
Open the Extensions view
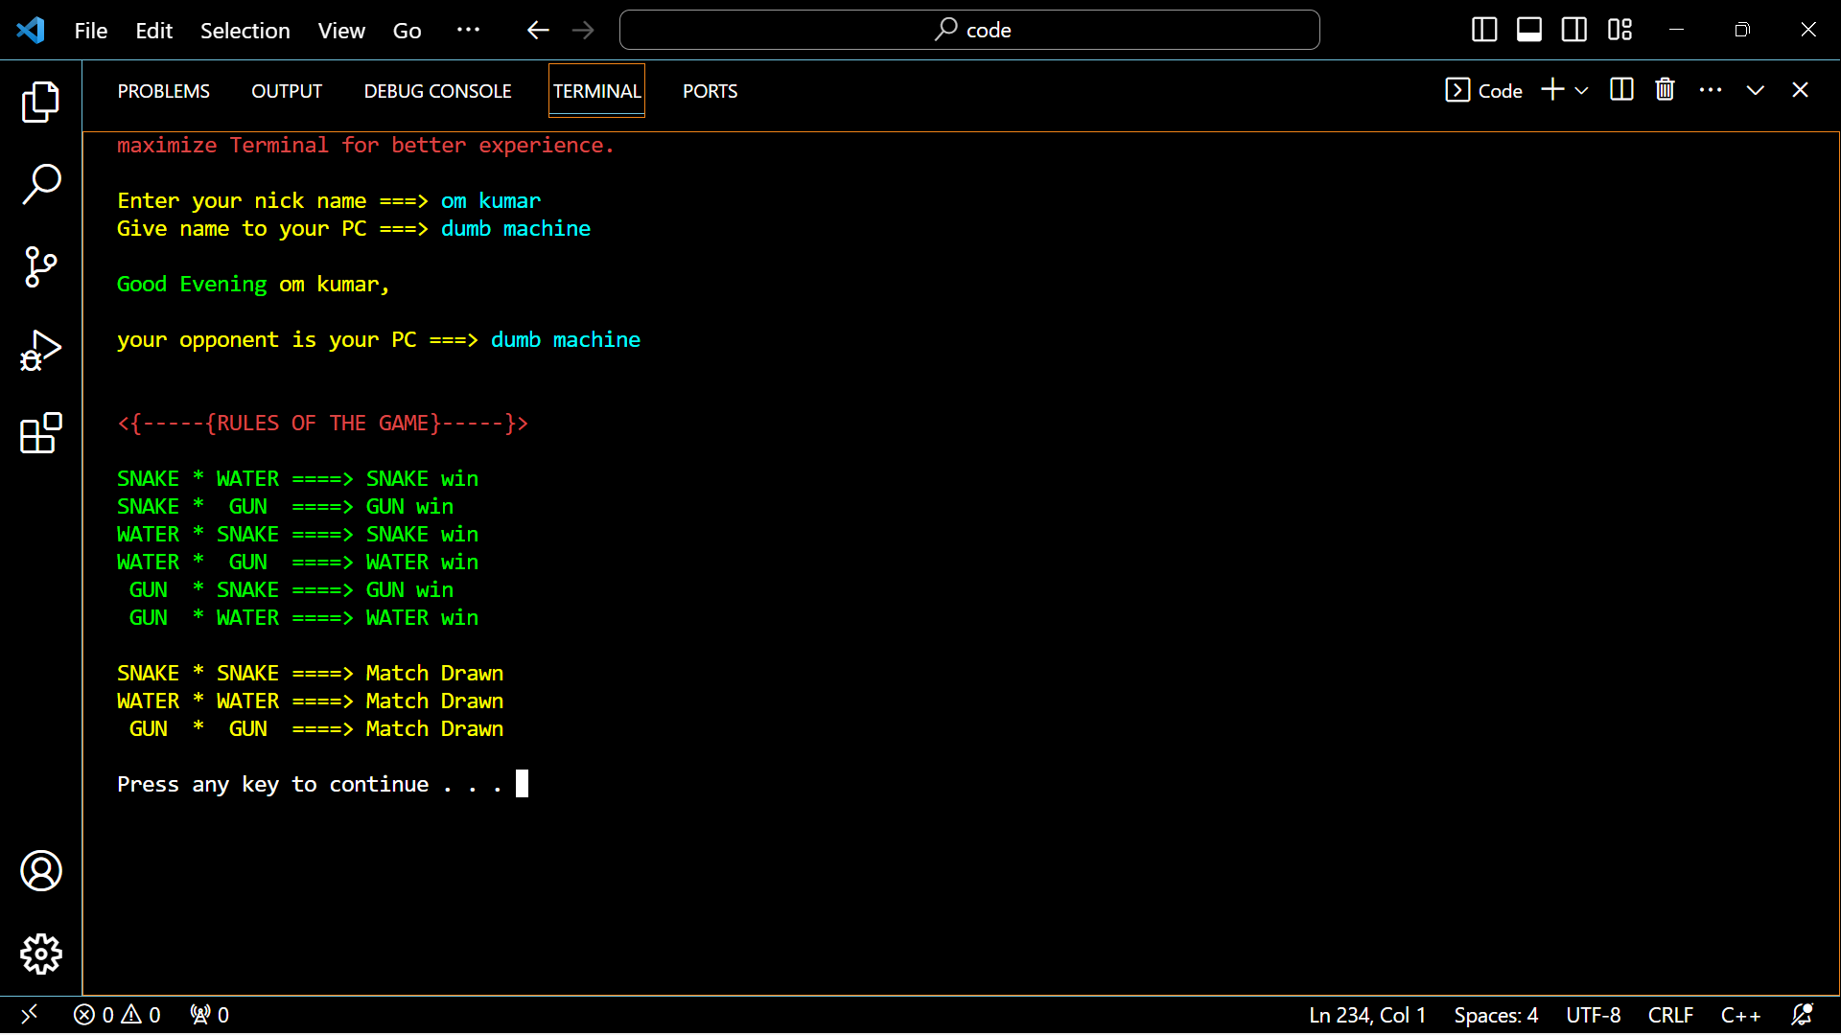40,433
